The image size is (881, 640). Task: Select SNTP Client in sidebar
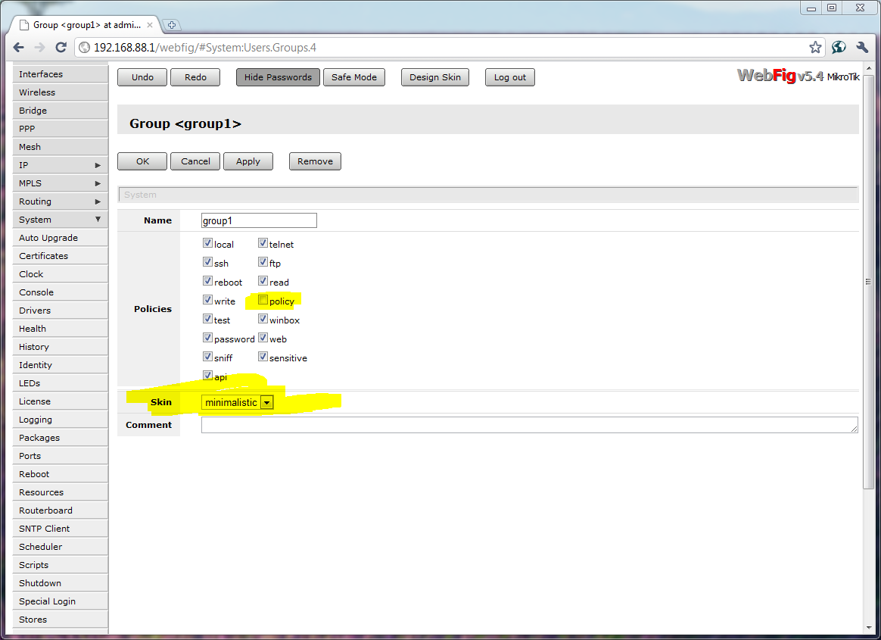click(60, 529)
